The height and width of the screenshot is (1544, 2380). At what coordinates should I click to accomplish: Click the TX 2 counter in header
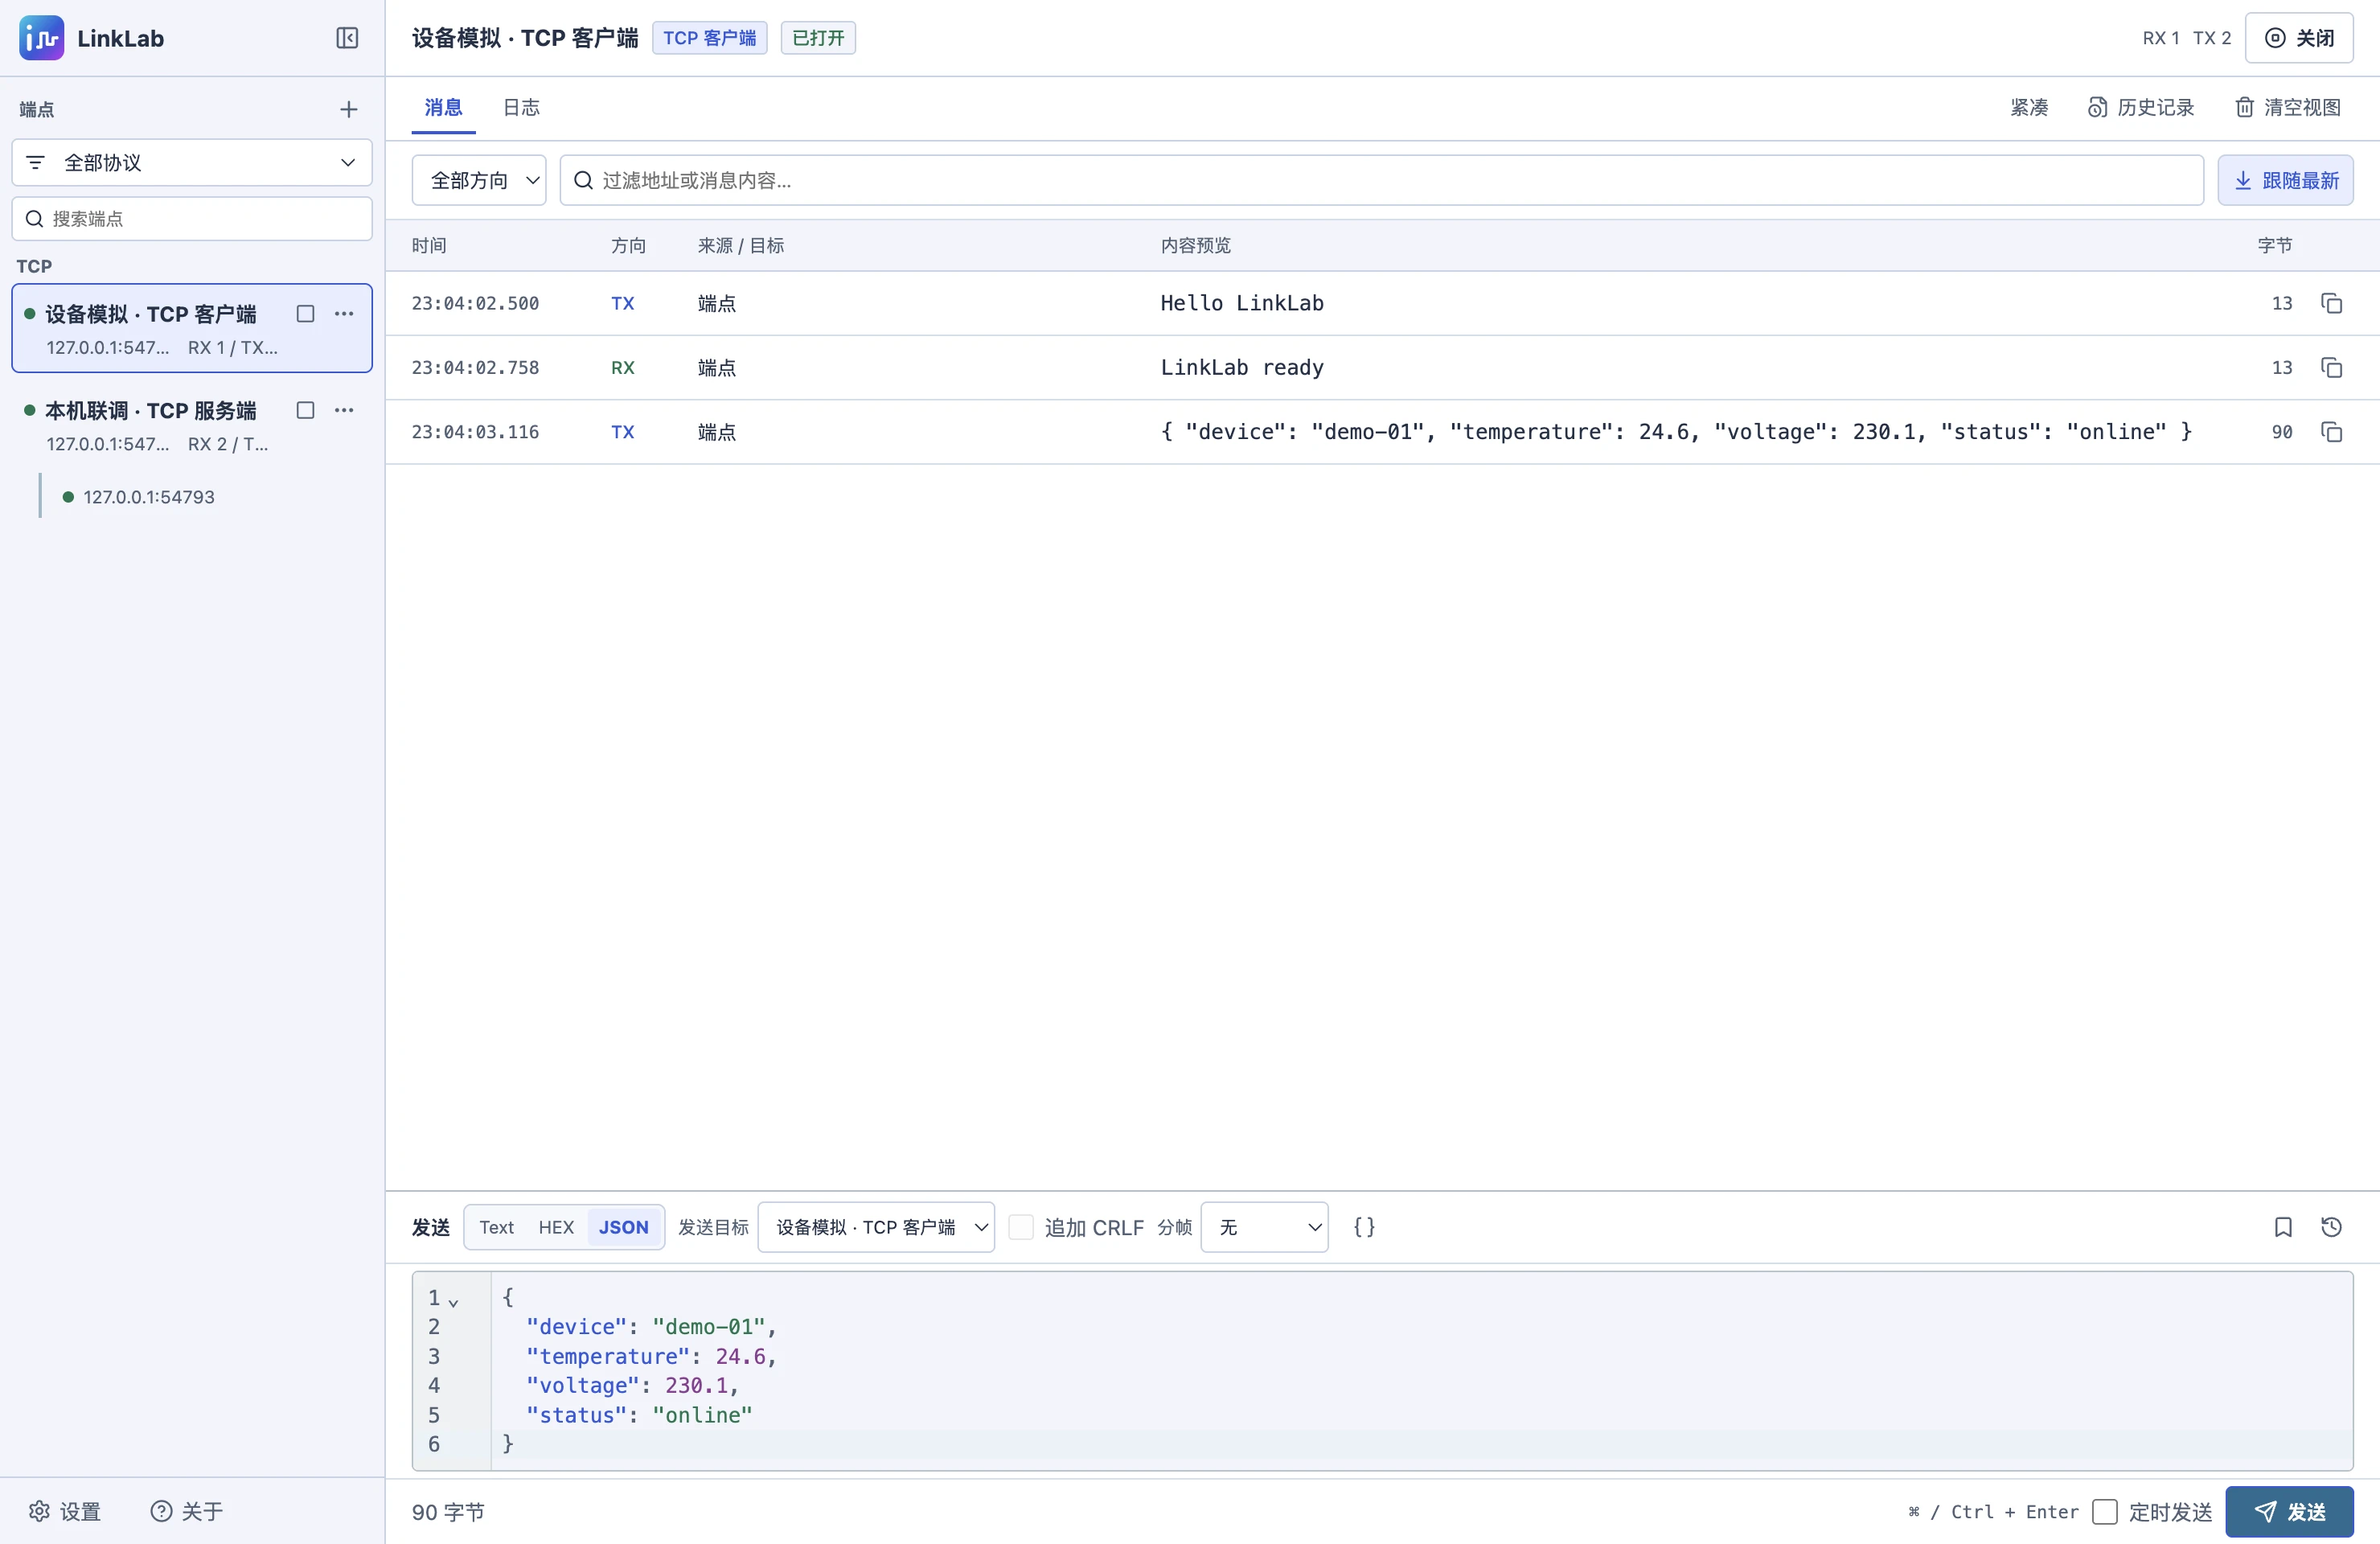click(2212, 38)
